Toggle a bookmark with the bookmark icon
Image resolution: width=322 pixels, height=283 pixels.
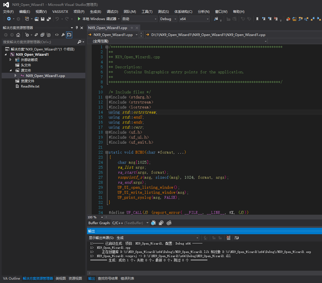click(257, 19)
